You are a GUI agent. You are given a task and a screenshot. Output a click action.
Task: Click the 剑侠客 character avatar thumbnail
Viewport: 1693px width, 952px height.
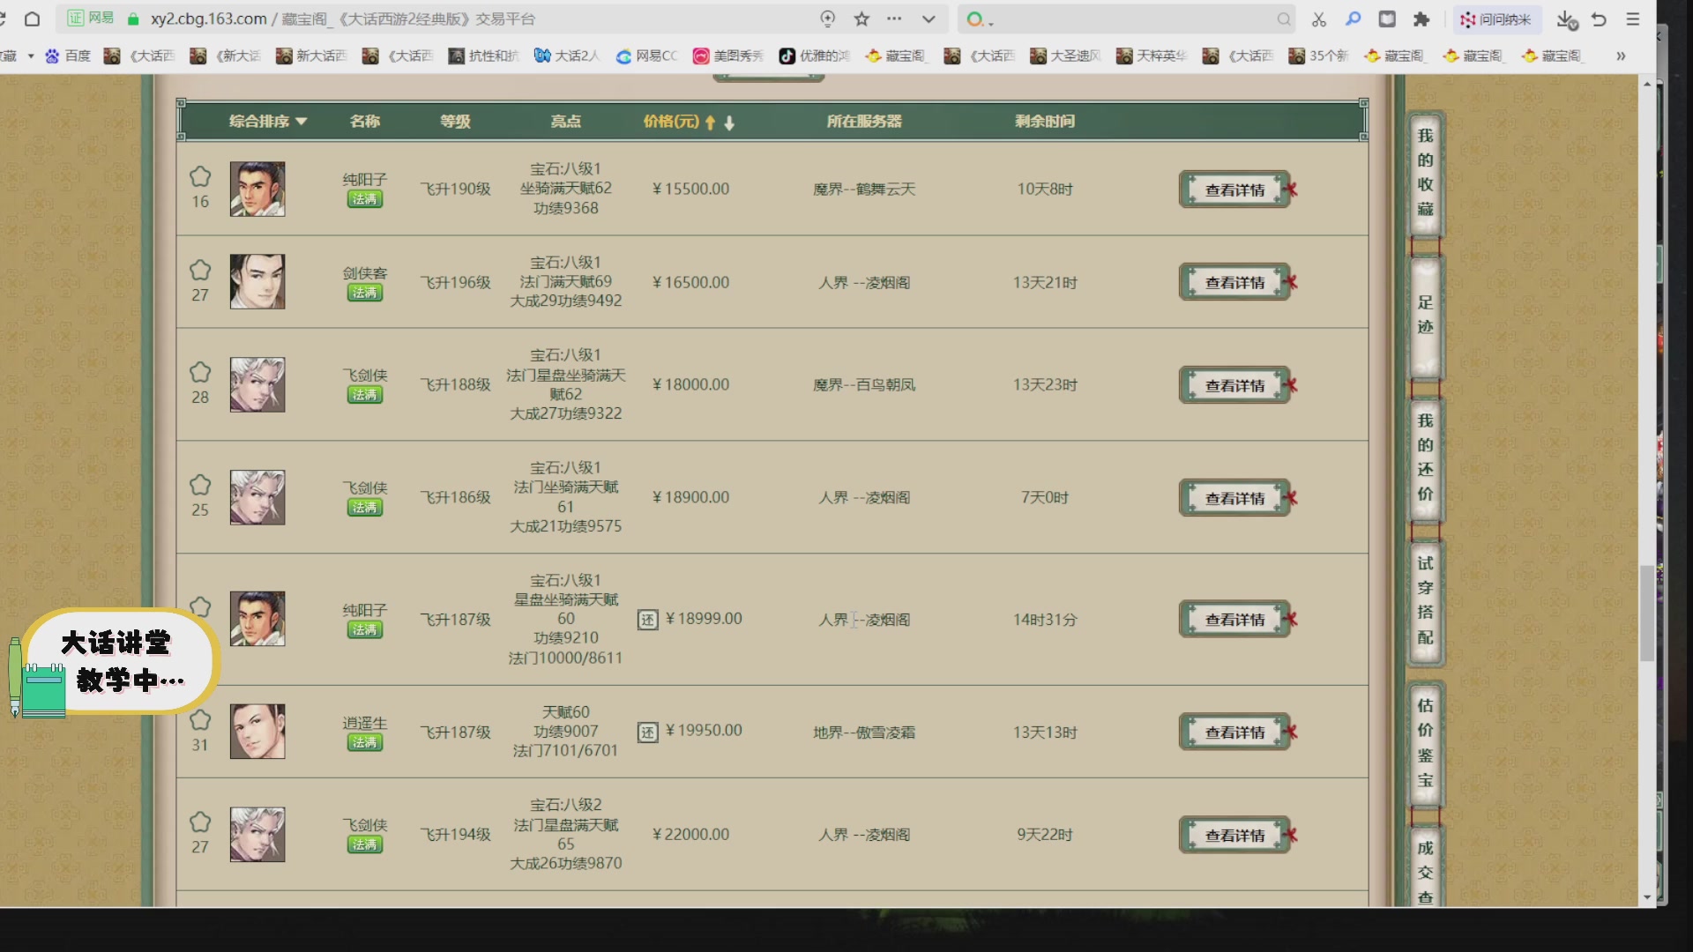[257, 281]
